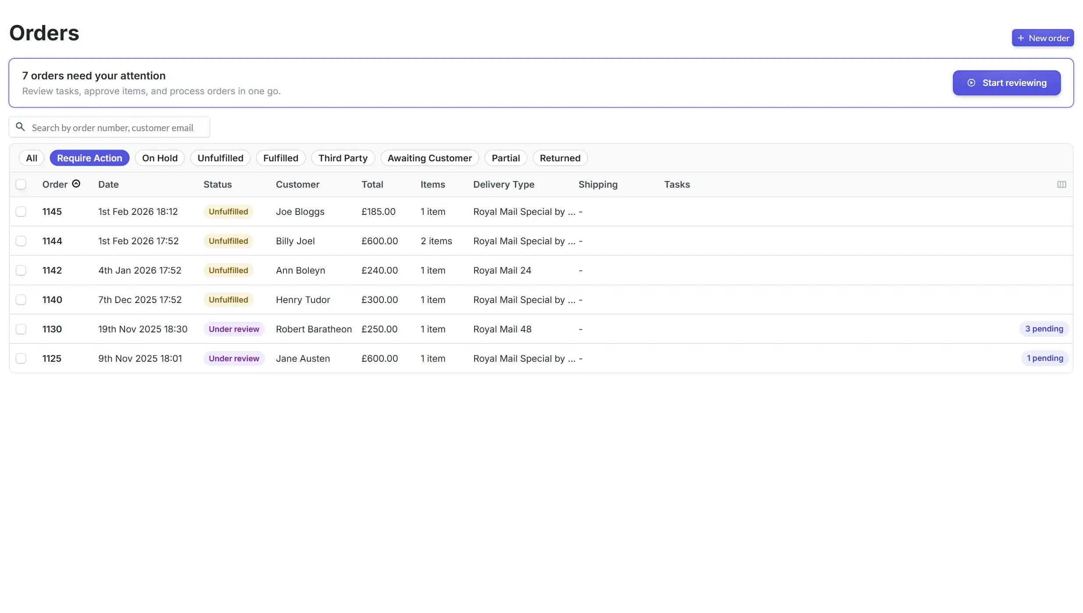The width and height of the screenshot is (1083, 613).
Task: Select the Returned filter chip
Action: (x=560, y=158)
